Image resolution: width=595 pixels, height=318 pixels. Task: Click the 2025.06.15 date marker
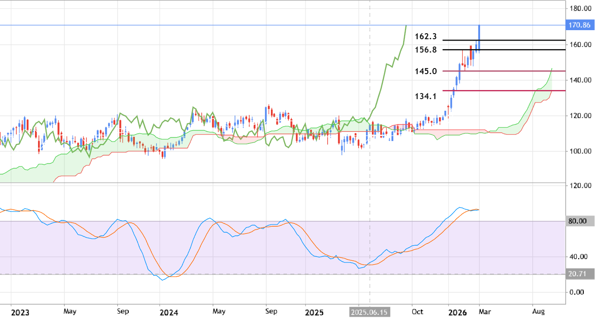point(369,312)
